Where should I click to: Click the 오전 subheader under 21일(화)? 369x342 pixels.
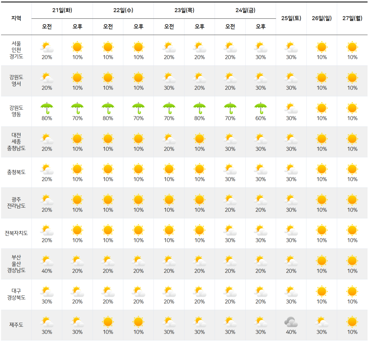[x=47, y=27]
